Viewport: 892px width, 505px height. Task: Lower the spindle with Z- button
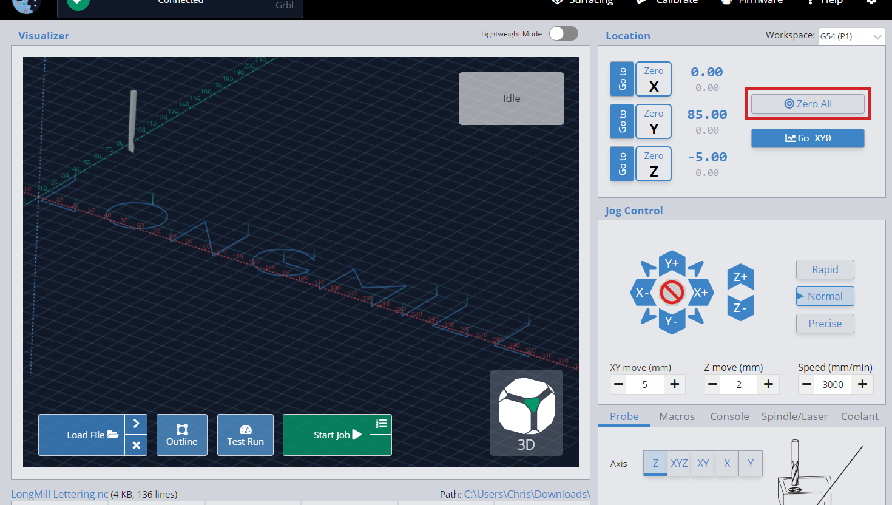(x=740, y=308)
